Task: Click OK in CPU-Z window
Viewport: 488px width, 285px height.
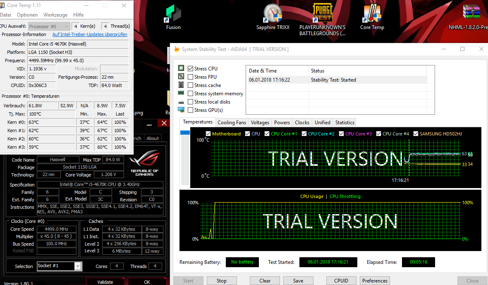Action: (x=147, y=282)
